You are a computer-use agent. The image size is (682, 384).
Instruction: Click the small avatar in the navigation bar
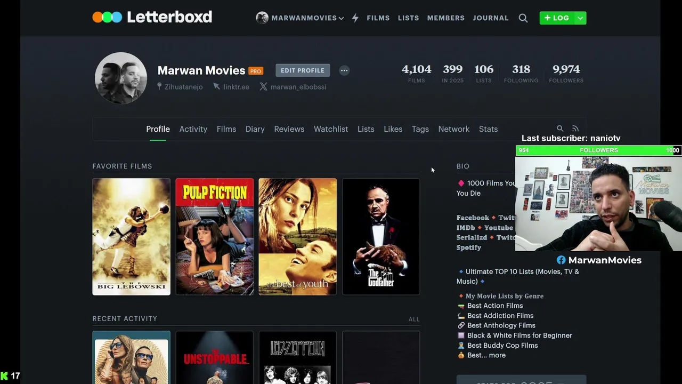(x=262, y=18)
